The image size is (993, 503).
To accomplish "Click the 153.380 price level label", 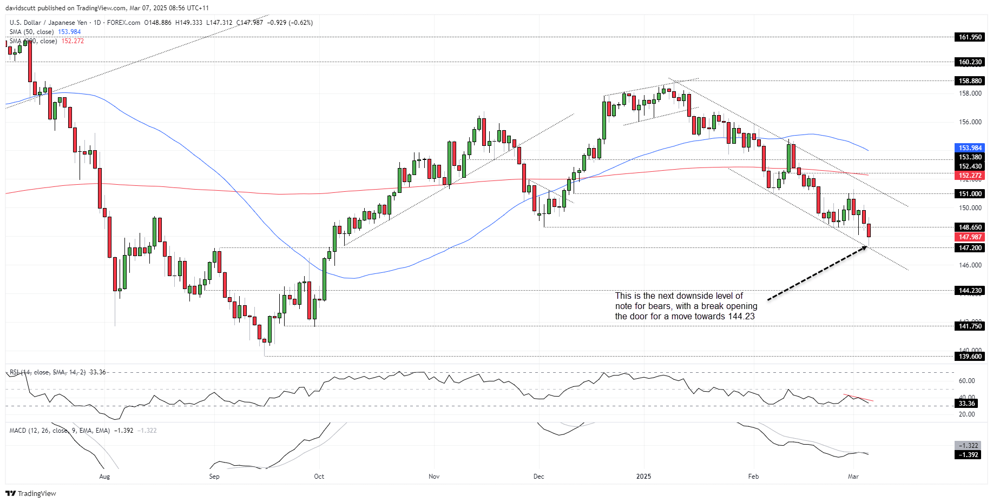I will pos(970,157).
